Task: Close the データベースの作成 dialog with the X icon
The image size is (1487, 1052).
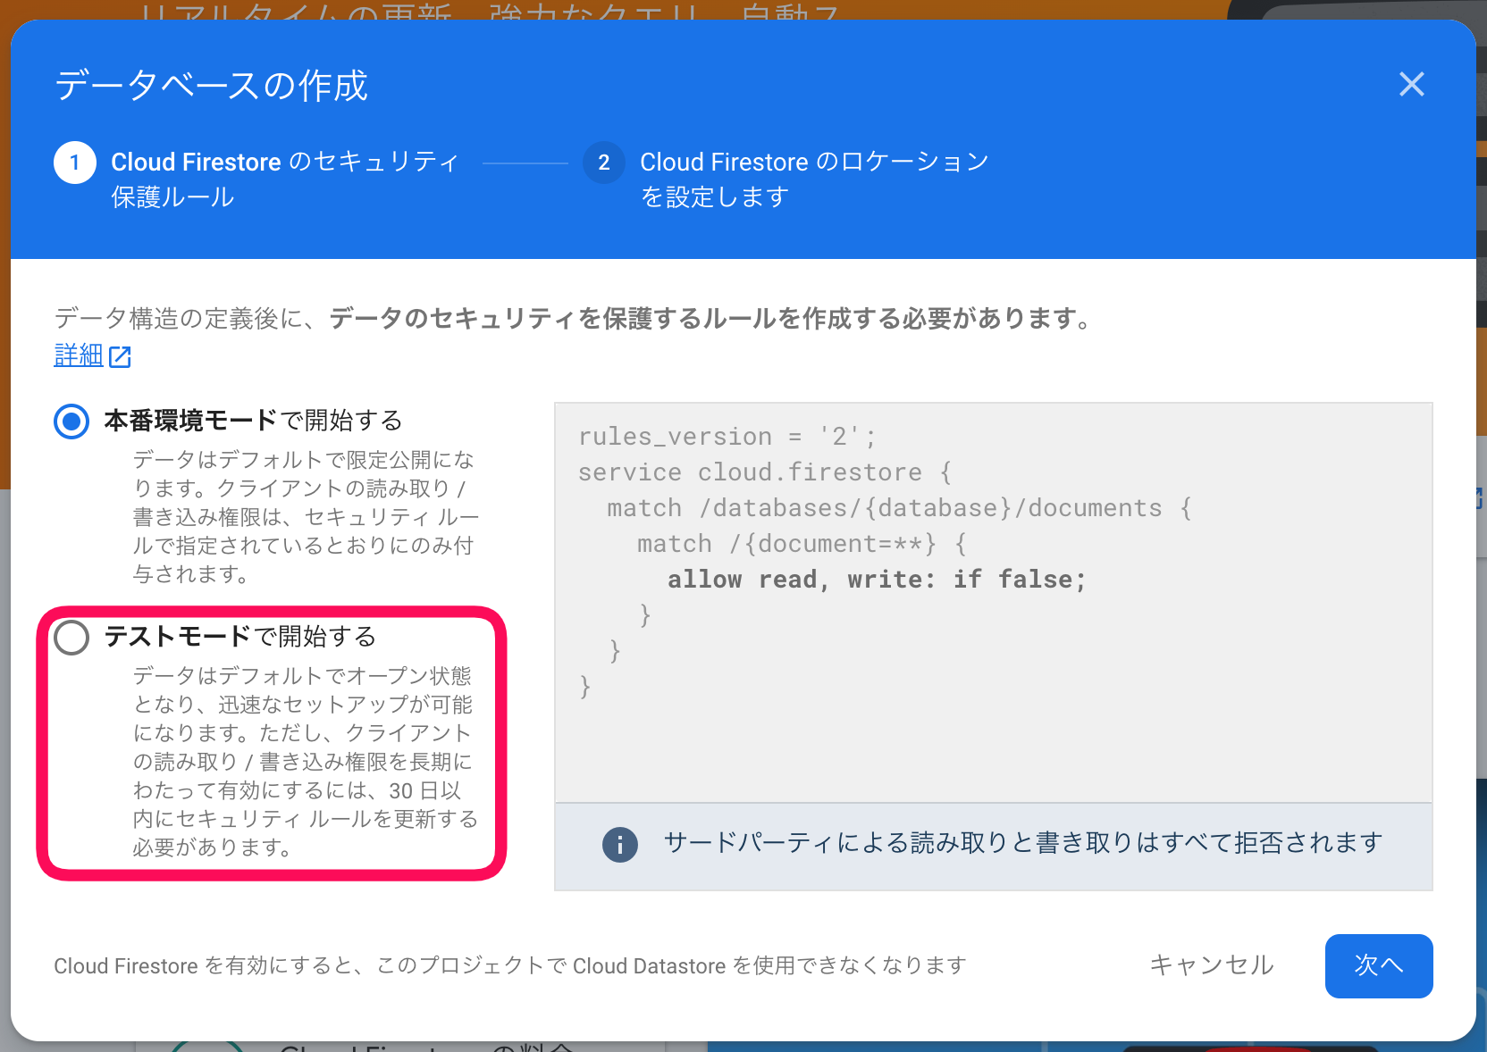Action: click(1411, 84)
